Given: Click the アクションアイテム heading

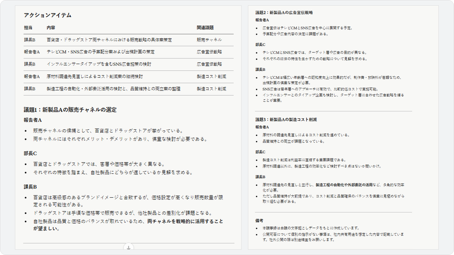Looking at the screenshot, I should [x=48, y=15].
